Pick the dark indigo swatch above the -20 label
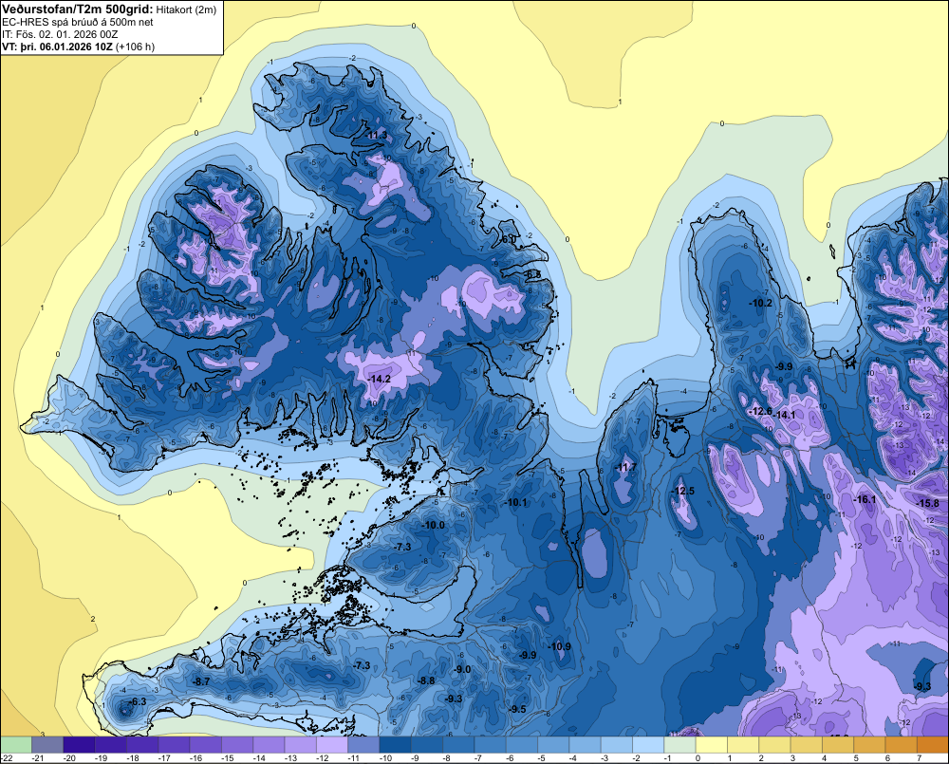Image resolution: width=949 pixels, height=764 pixels. (x=80, y=744)
